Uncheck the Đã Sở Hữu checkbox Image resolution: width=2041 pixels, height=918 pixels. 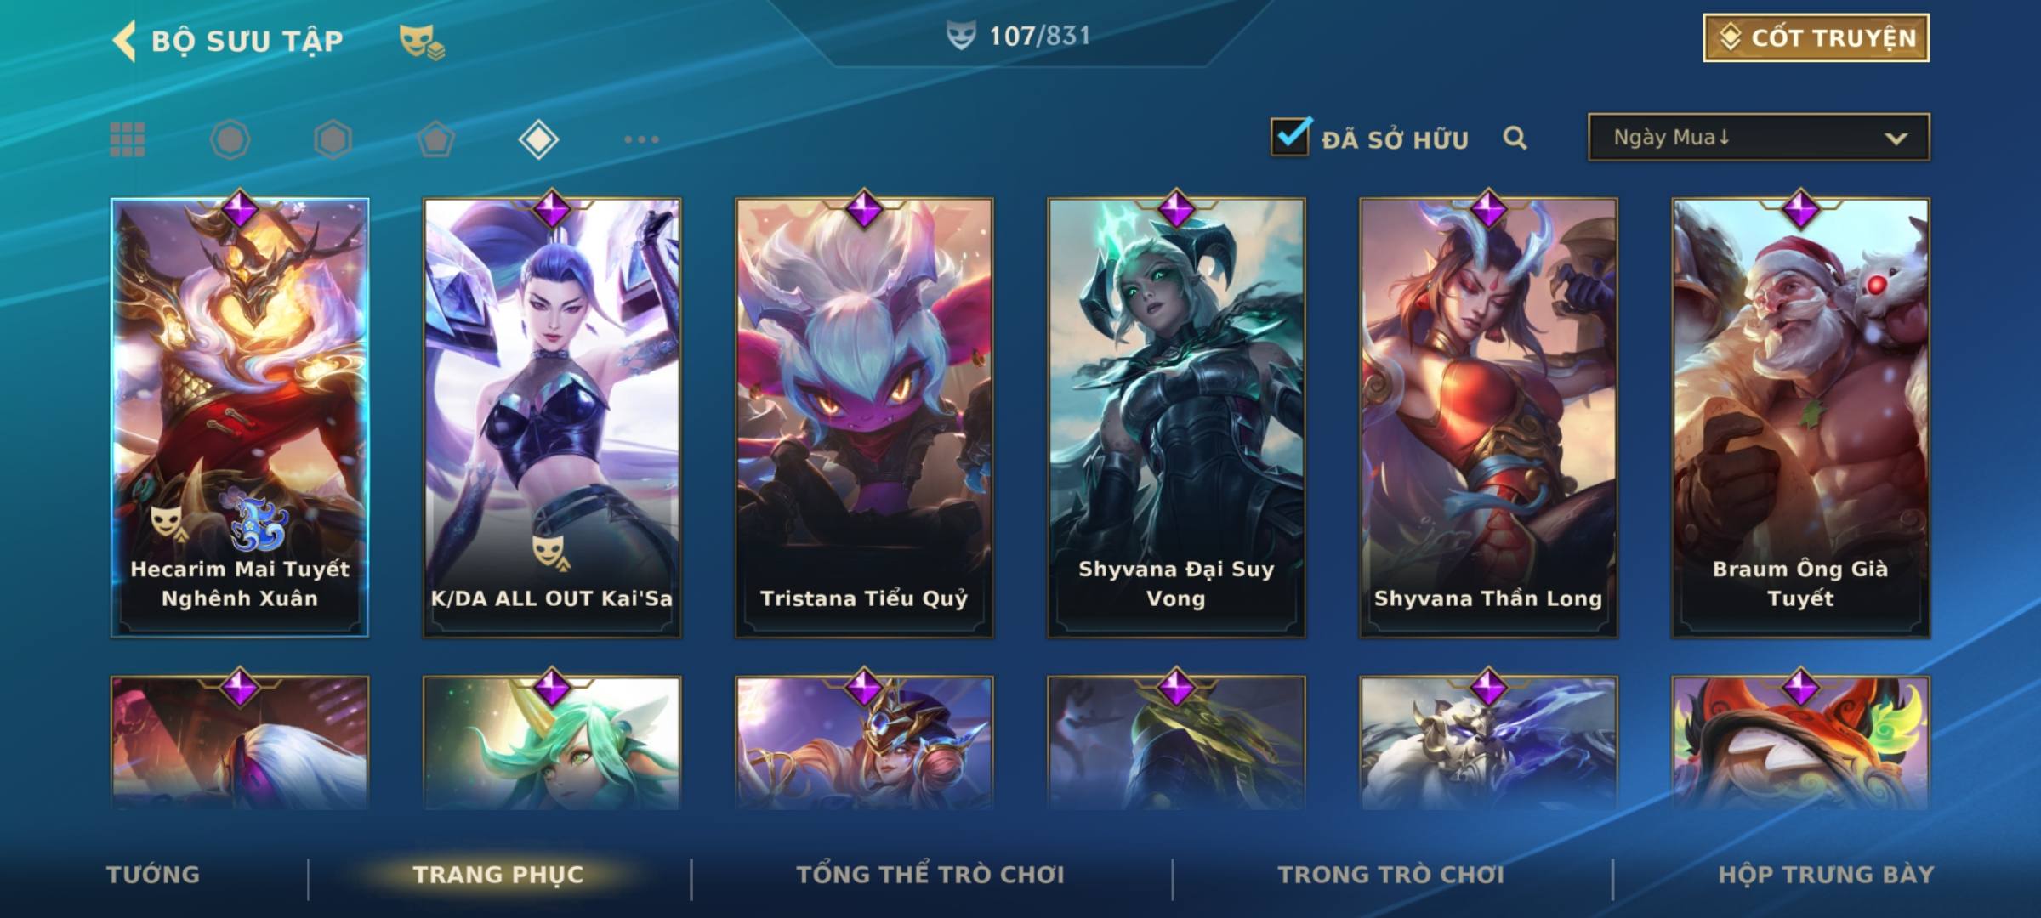[x=1290, y=138]
